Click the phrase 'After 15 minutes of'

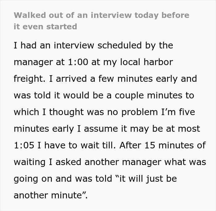tap(163, 145)
